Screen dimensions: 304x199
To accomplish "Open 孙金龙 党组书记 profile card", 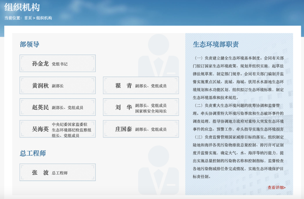I will 58,63.
